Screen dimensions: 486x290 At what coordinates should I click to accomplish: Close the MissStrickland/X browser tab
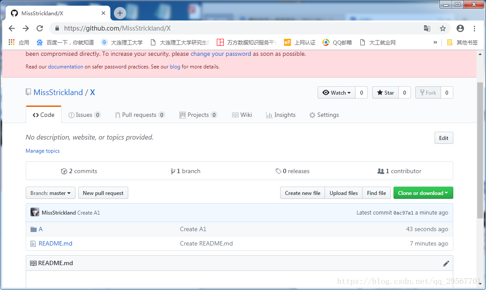point(103,13)
